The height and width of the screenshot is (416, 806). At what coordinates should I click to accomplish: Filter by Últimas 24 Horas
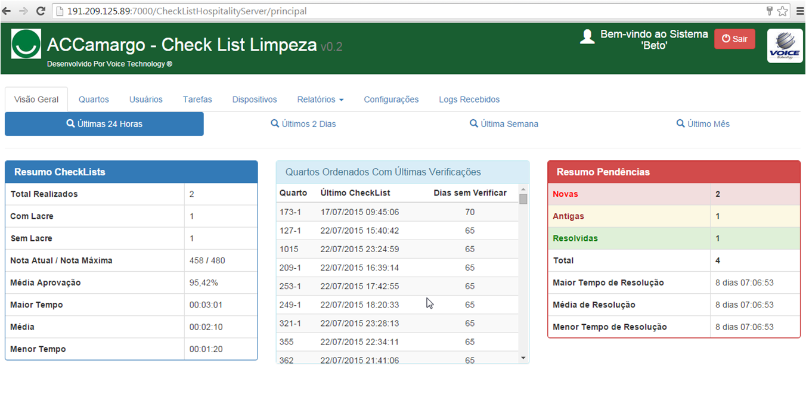(x=104, y=124)
